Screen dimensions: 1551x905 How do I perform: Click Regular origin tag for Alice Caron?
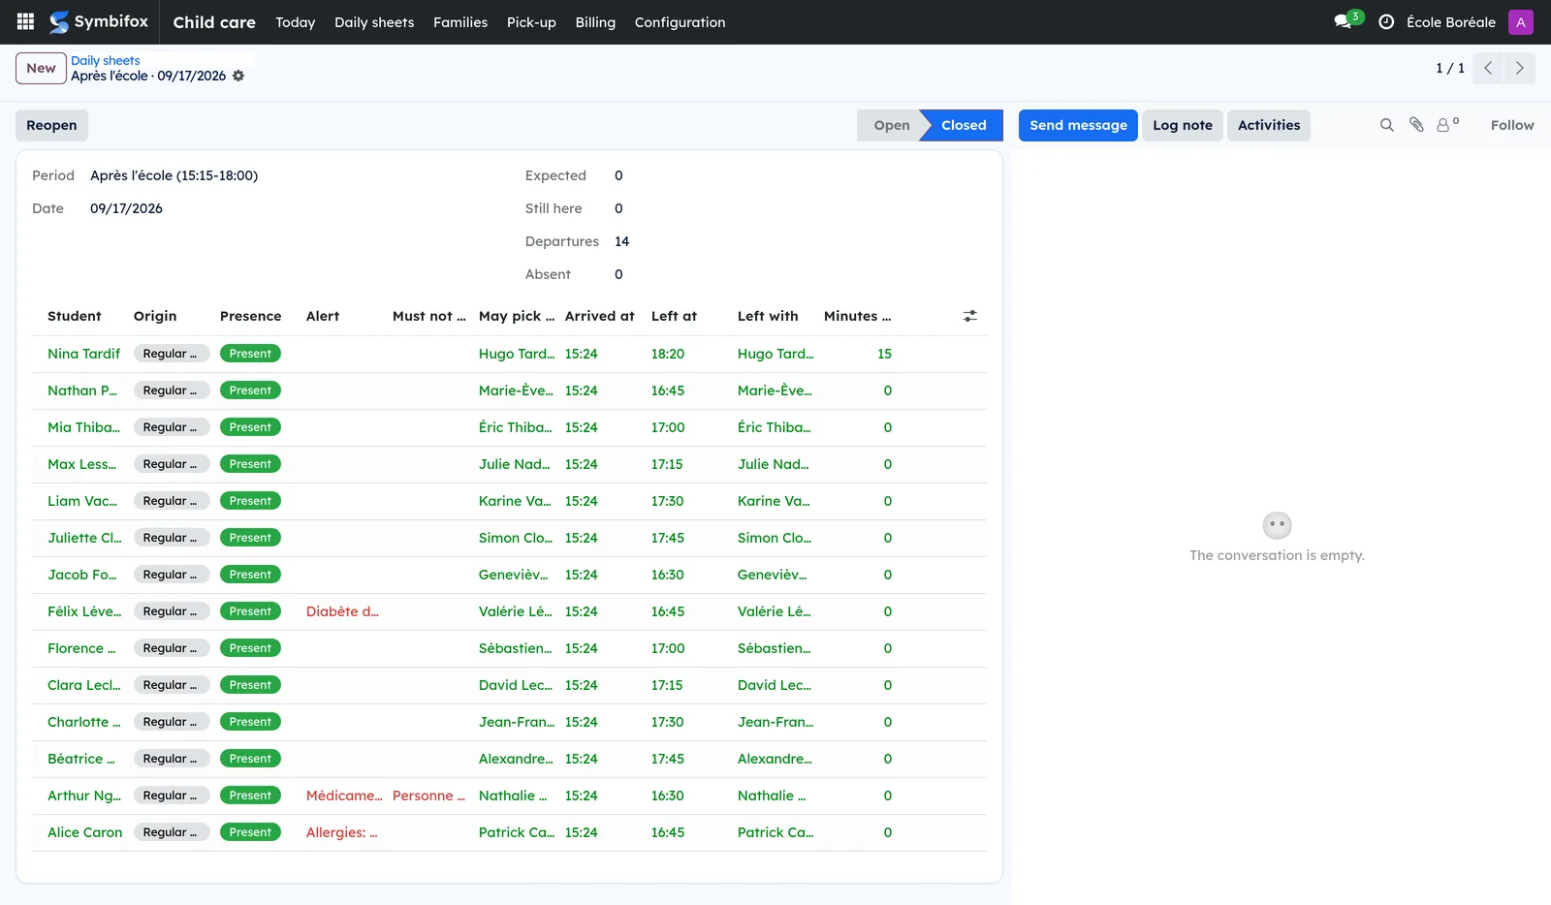pyautogui.click(x=172, y=832)
